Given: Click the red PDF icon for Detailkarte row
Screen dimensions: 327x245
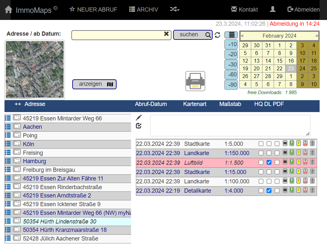Looking at the screenshot, I should [x=305, y=190].
